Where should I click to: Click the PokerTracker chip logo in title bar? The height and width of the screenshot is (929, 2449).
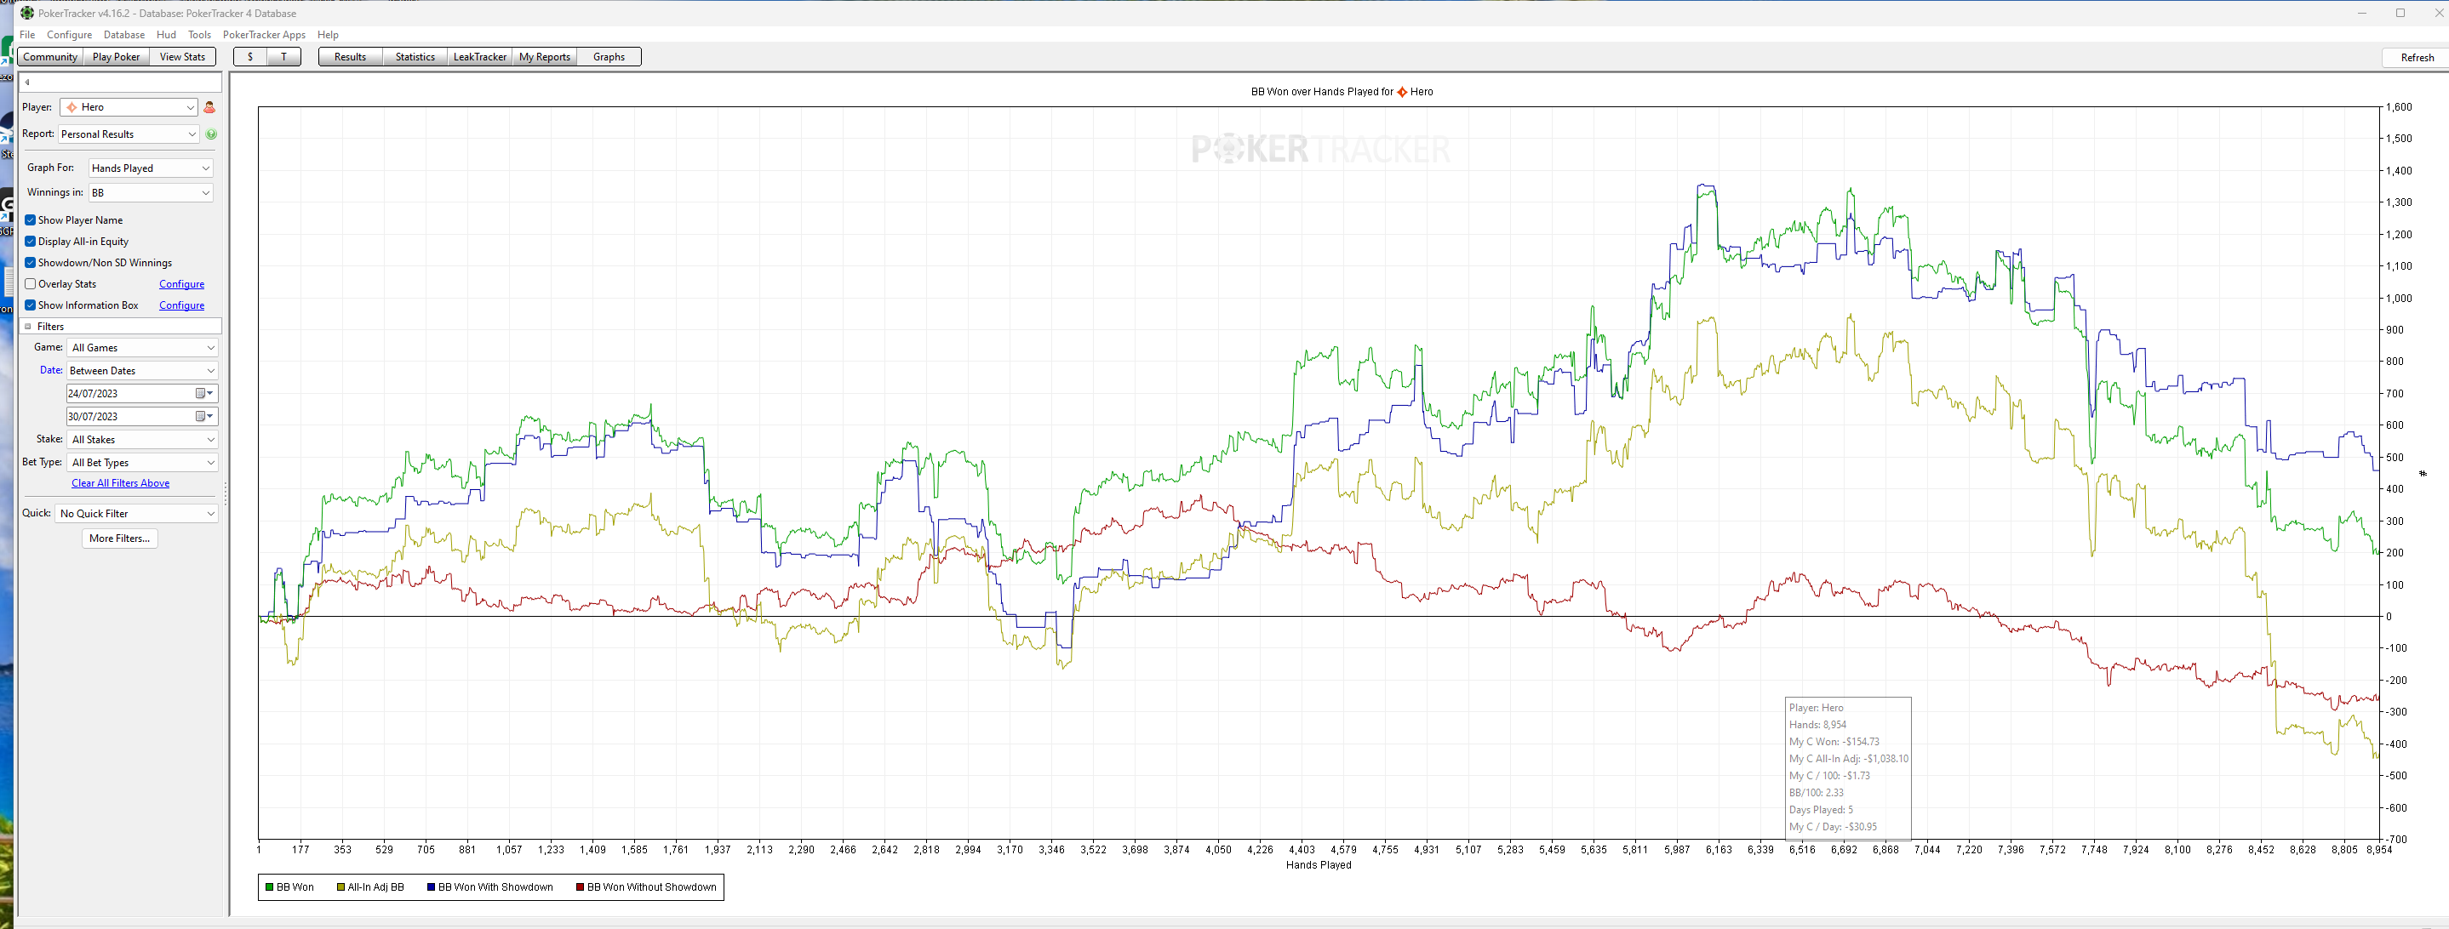[x=26, y=14]
